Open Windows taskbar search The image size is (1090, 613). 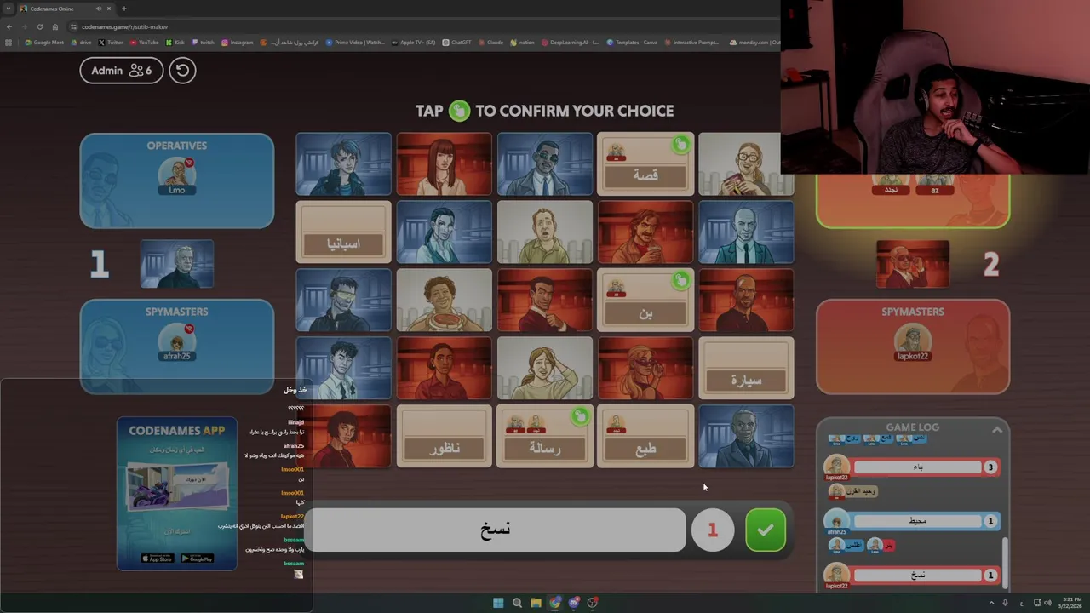click(x=517, y=603)
